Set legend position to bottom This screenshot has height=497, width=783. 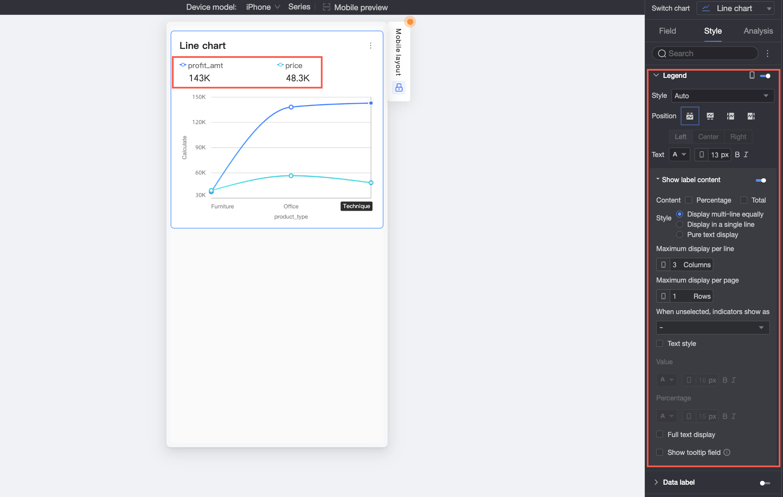710,116
